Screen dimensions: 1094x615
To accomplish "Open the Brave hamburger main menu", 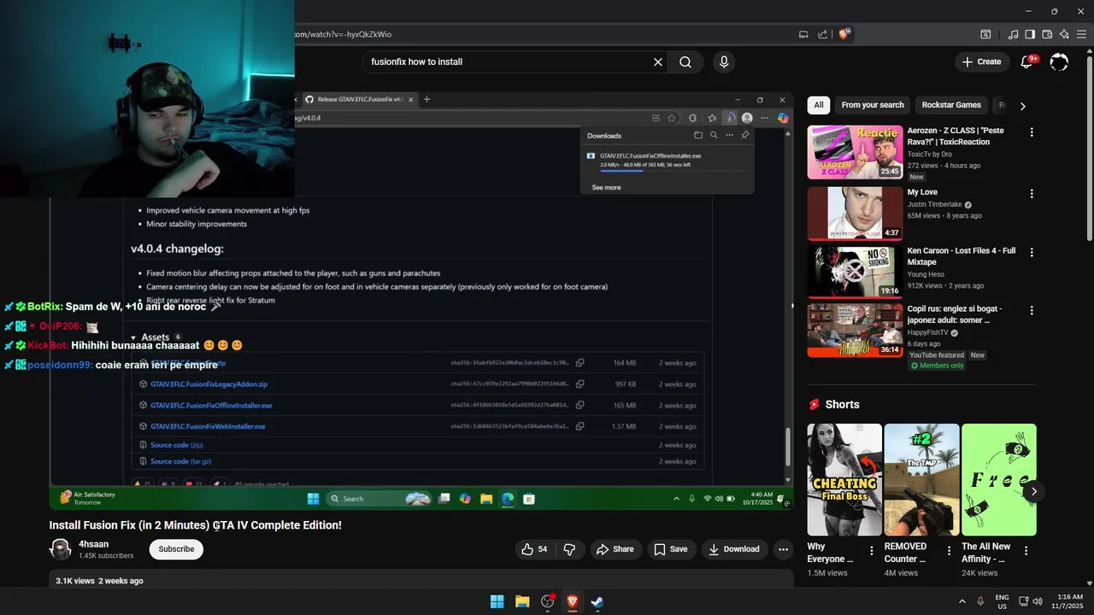I will coord(1082,34).
